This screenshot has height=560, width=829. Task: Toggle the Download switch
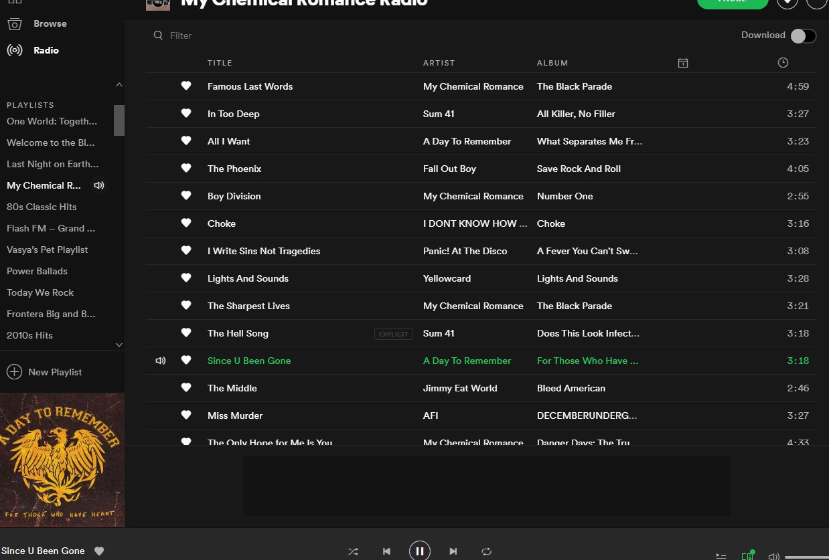[803, 36]
